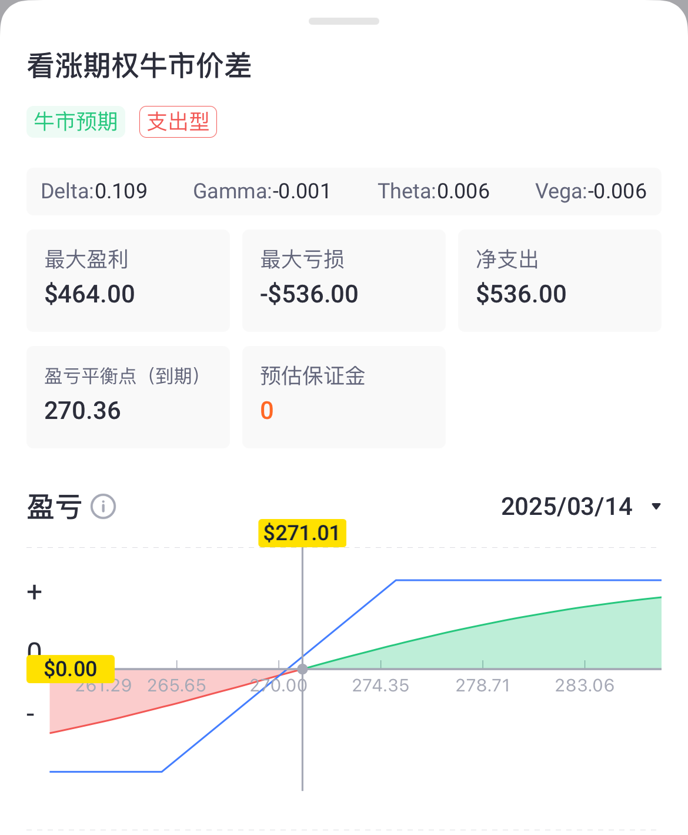This screenshot has height=835, width=688.
Task: Tap the 274.35 axis tick label
Action: (x=380, y=686)
